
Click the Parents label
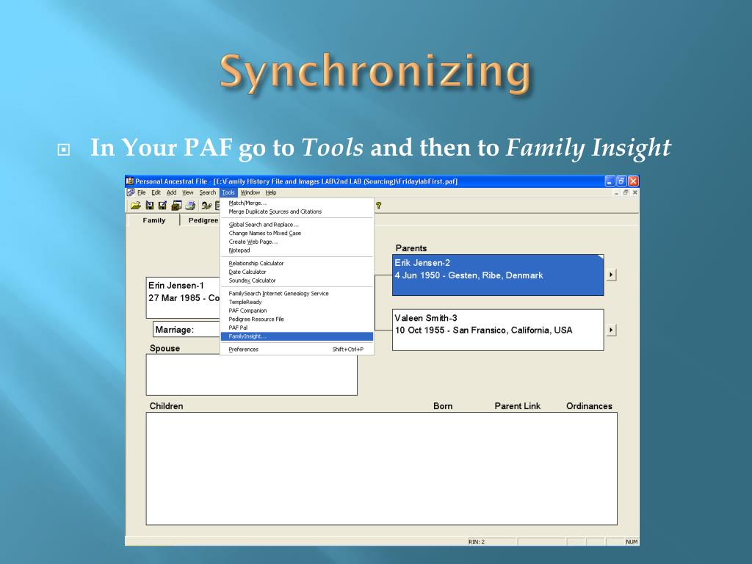point(411,248)
